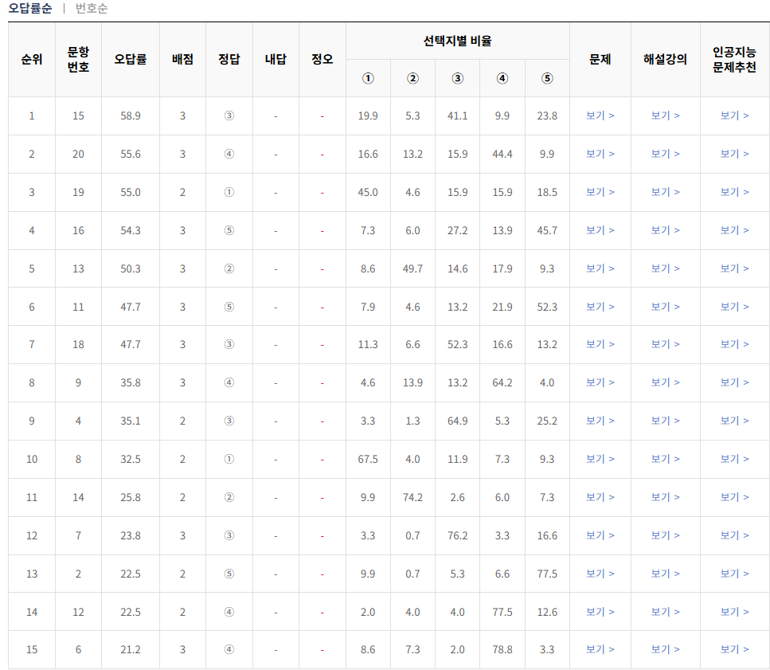Select the 오답률순 tab

tap(22, 8)
